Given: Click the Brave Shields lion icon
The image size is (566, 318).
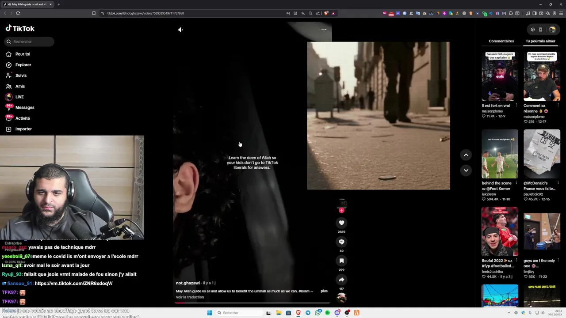Looking at the screenshot, I should click(326, 13).
